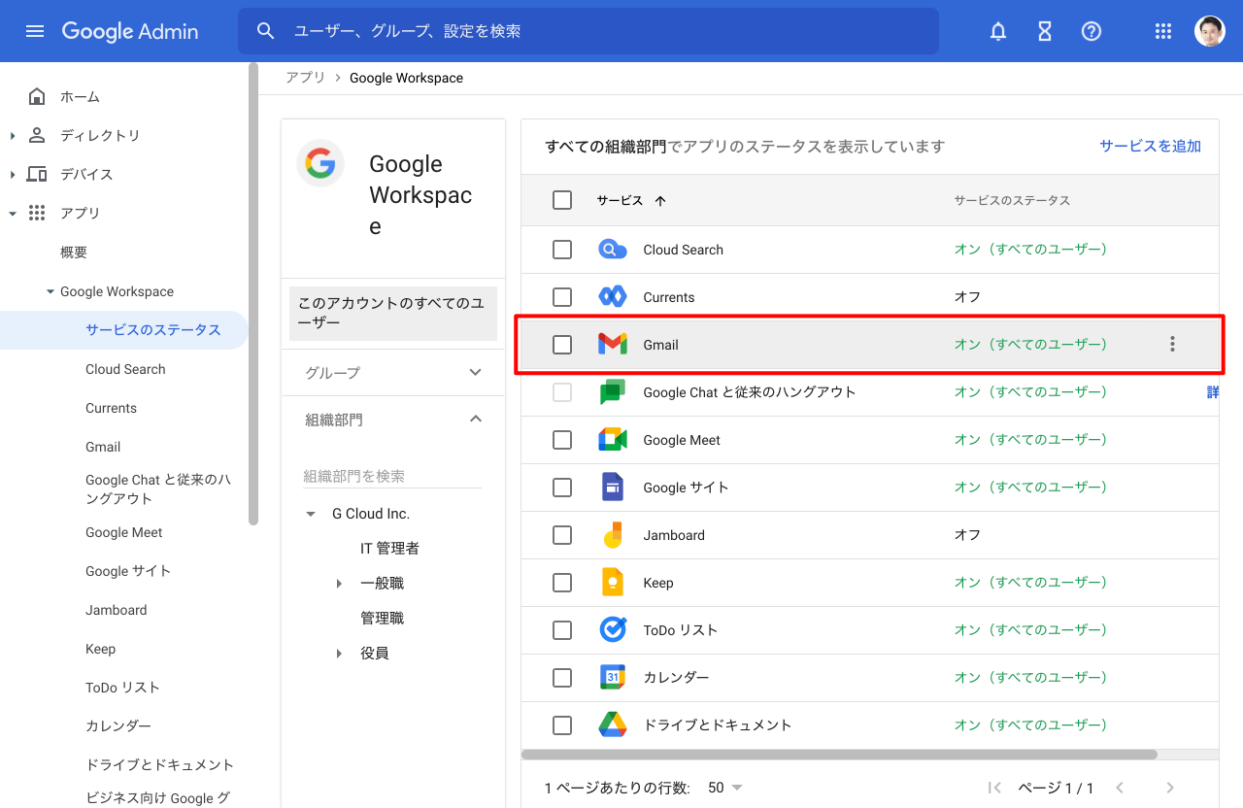Image resolution: width=1243 pixels, height=808 pixels.
Task: Click the Gmail envelope icon
Action: 613,345
